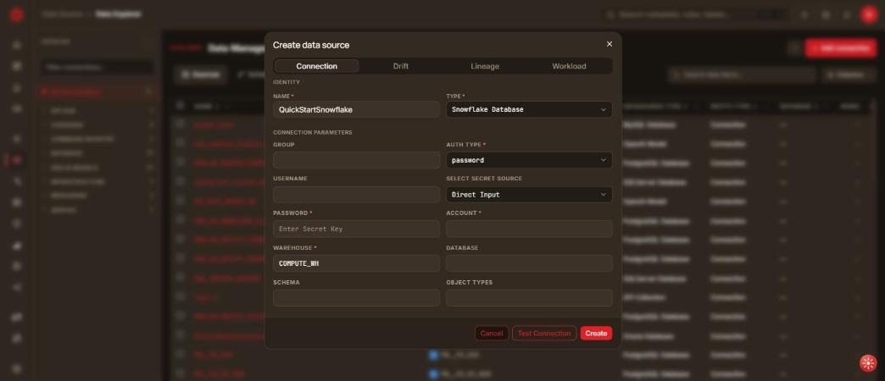Open the Workload tab
Viewport: 885px width, 381px height.
click(569, 66)
